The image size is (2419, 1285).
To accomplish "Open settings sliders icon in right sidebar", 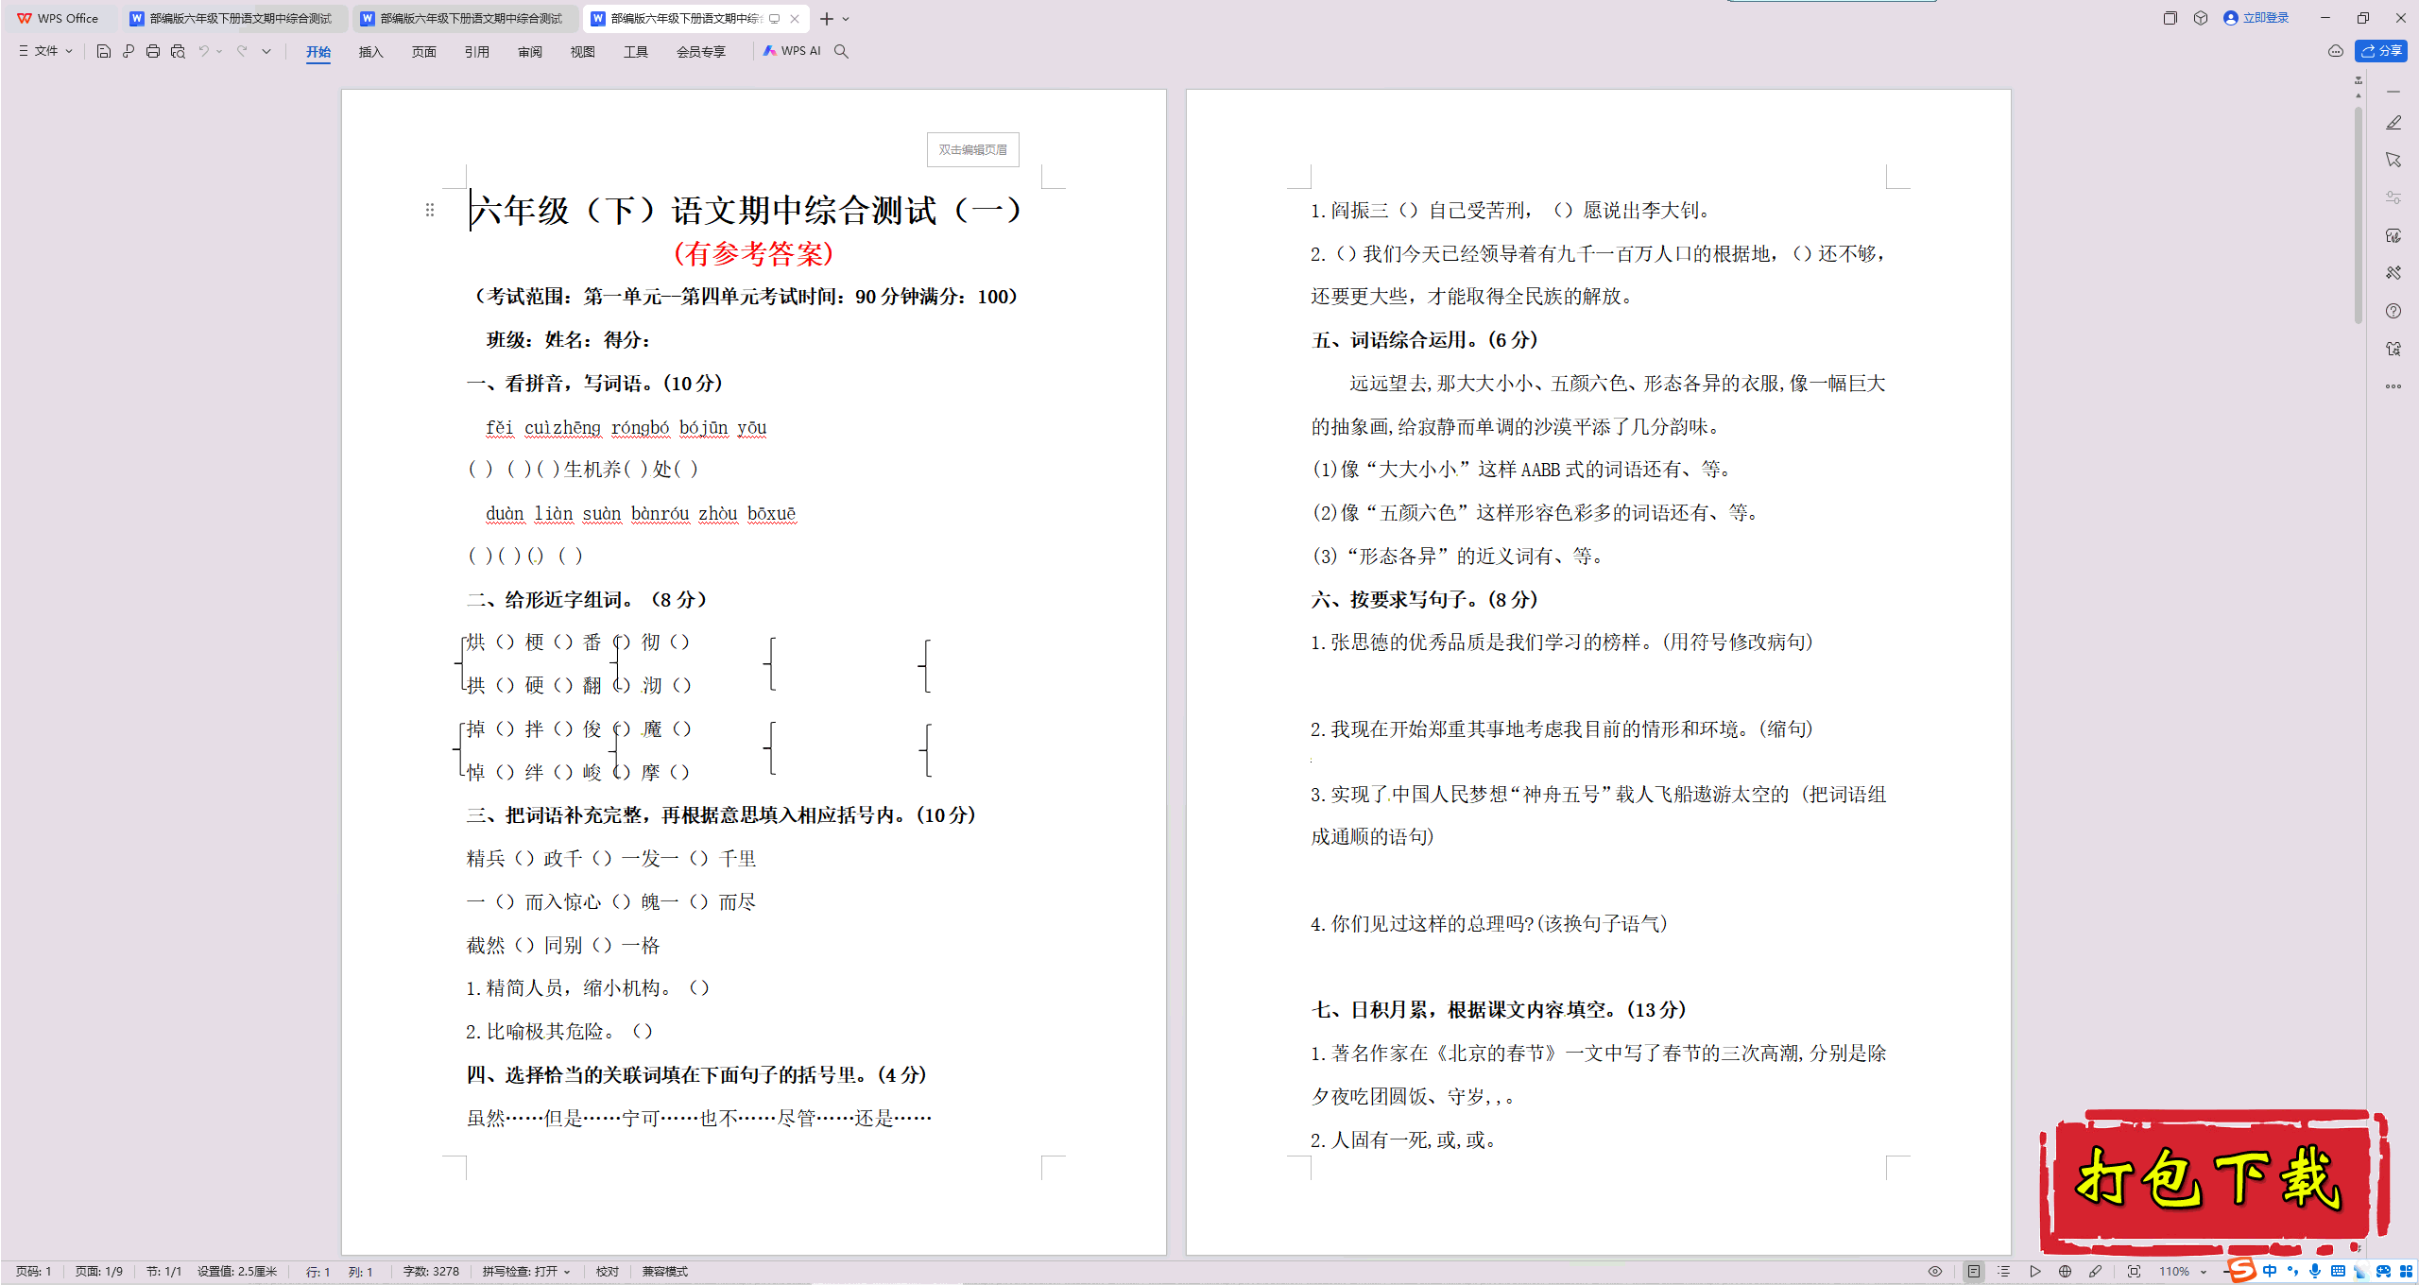I will [x=2393, y=197].
